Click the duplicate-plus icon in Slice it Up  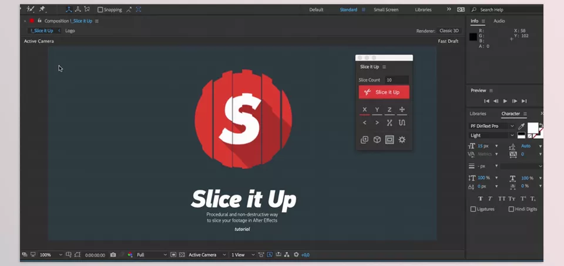[x=364, y=140]
